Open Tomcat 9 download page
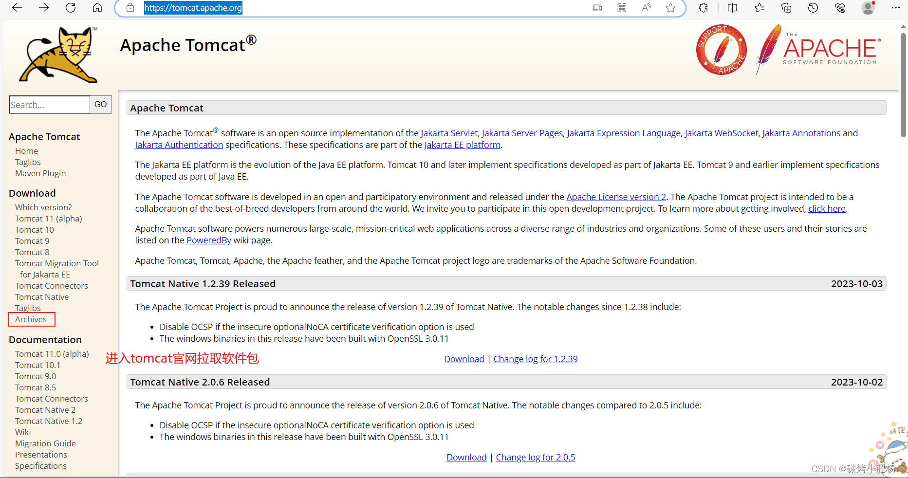Screen dimensions: 908x478 click(x=32, y=241)
